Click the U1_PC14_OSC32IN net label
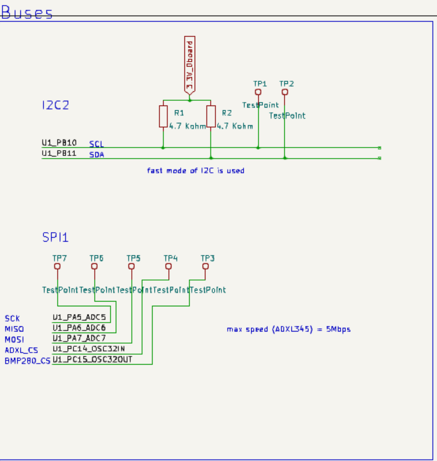Viewport: 437px width, 461px height. coord(89,349)
